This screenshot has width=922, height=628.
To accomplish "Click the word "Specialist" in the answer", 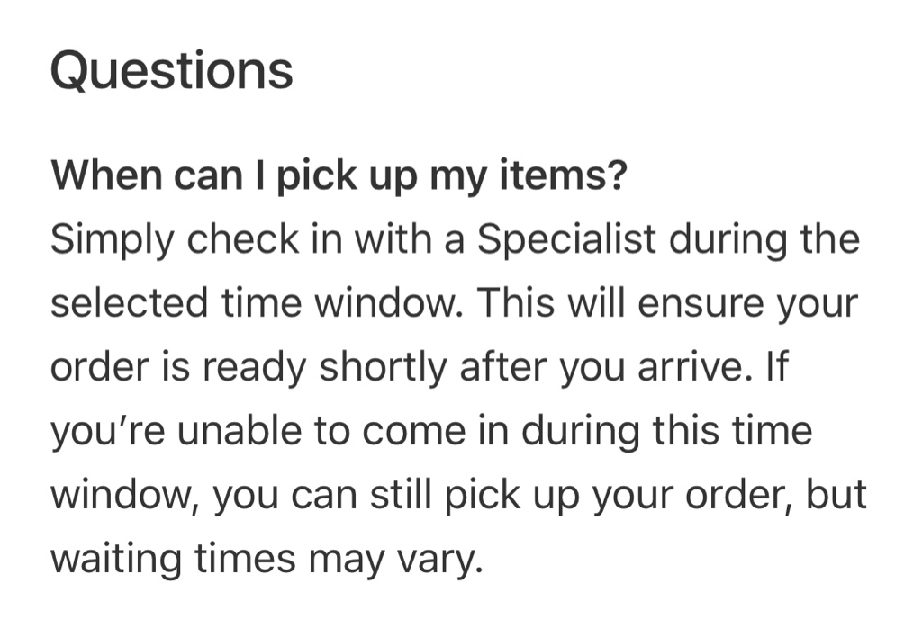I will click(x=566, y=239).
